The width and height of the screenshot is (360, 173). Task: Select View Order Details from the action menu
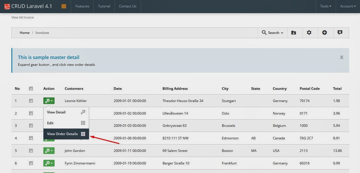(x=63, y=134)
